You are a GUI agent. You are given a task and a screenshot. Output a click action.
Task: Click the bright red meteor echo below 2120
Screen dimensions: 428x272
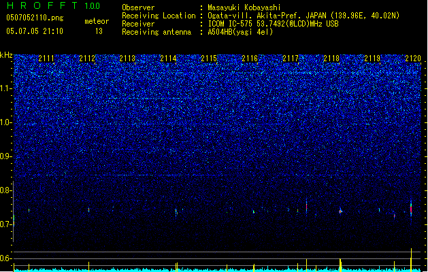pyautogui.click(x=411, y=209)
